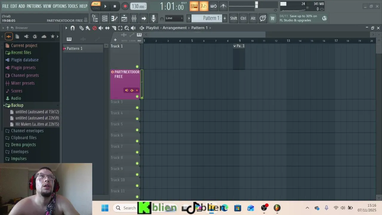Image resolution: width=382 pixels, height=215 pixels.
Task: Open the ADD menu
Action: [22, 6]
